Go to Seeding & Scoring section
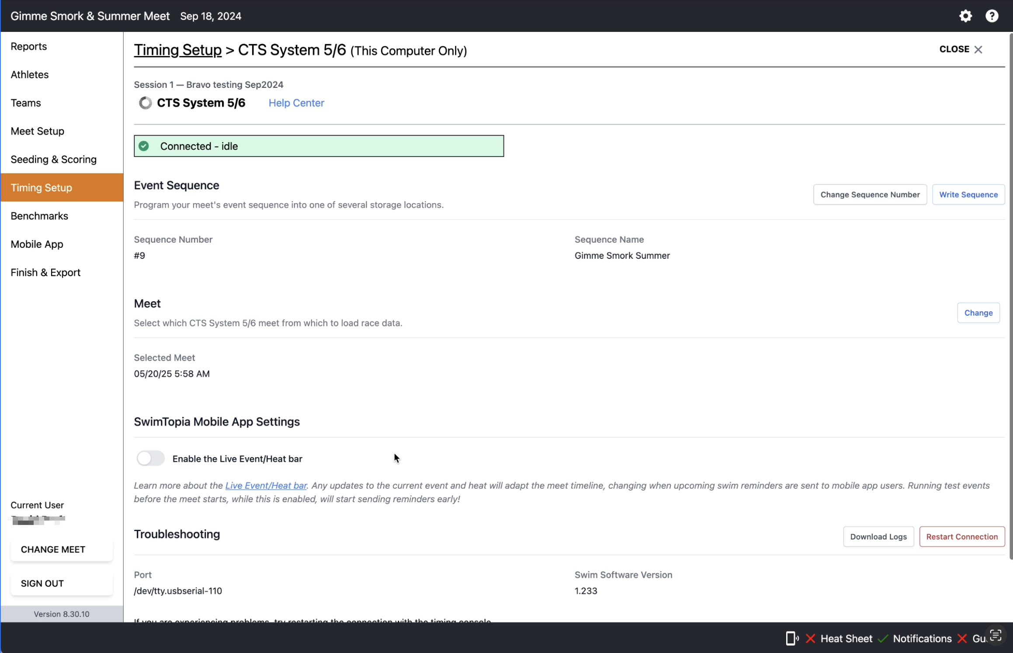The height and width of the screenshot is (653, 1013). coord(53,160)
